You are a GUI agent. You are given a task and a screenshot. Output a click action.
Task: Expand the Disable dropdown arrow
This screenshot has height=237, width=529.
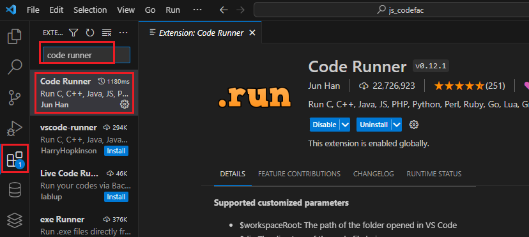[345, 125]
